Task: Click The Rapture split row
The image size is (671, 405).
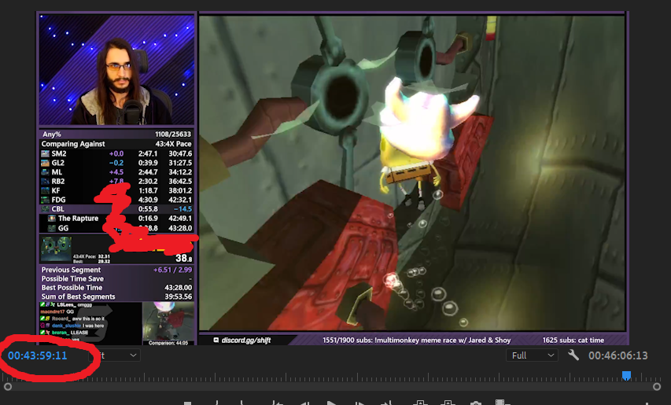Action: (116, 219)
